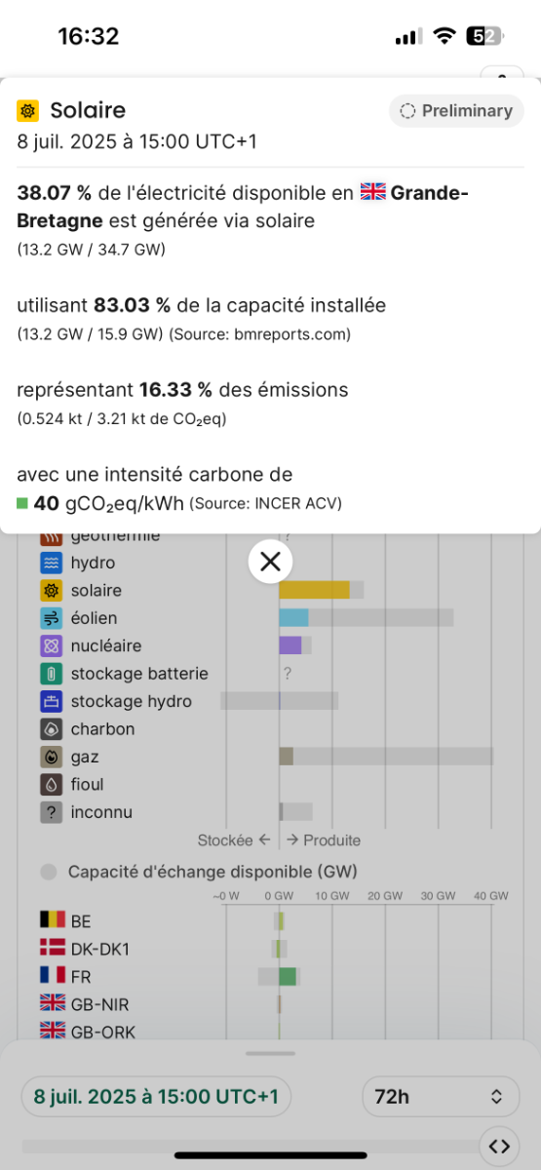
Task: Tap the stockage hydro icon
Action: tap(52, 701)
